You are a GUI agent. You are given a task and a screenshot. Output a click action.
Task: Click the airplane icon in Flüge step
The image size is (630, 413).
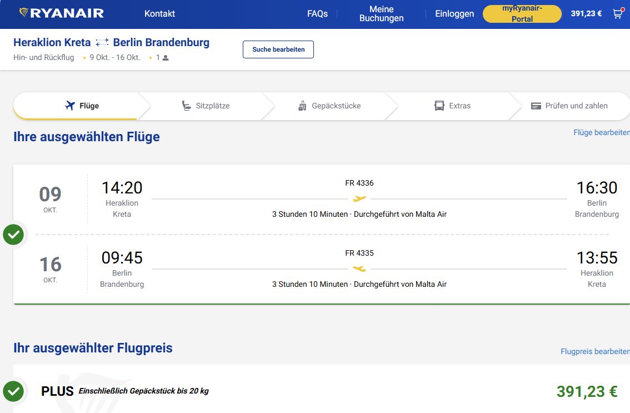click(x=70, y=106)
